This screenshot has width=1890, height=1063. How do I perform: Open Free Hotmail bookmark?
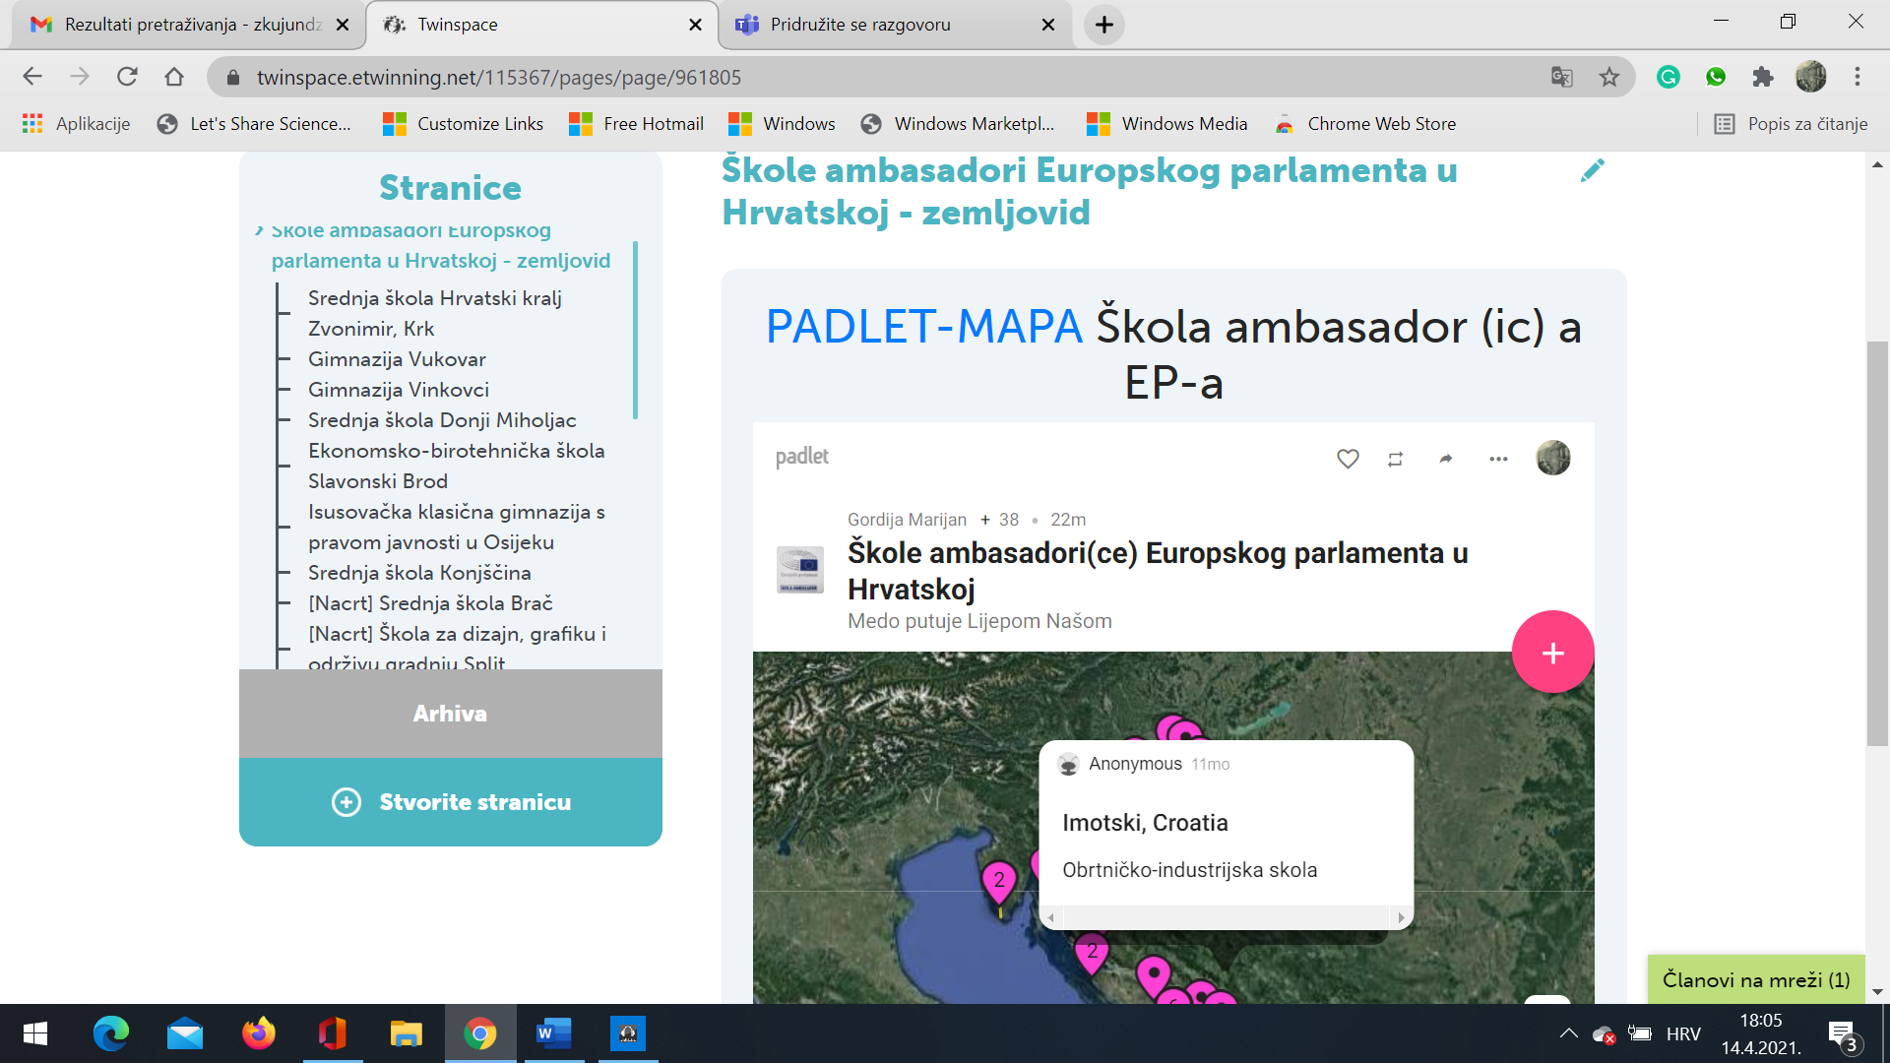(x=636, y=124)
